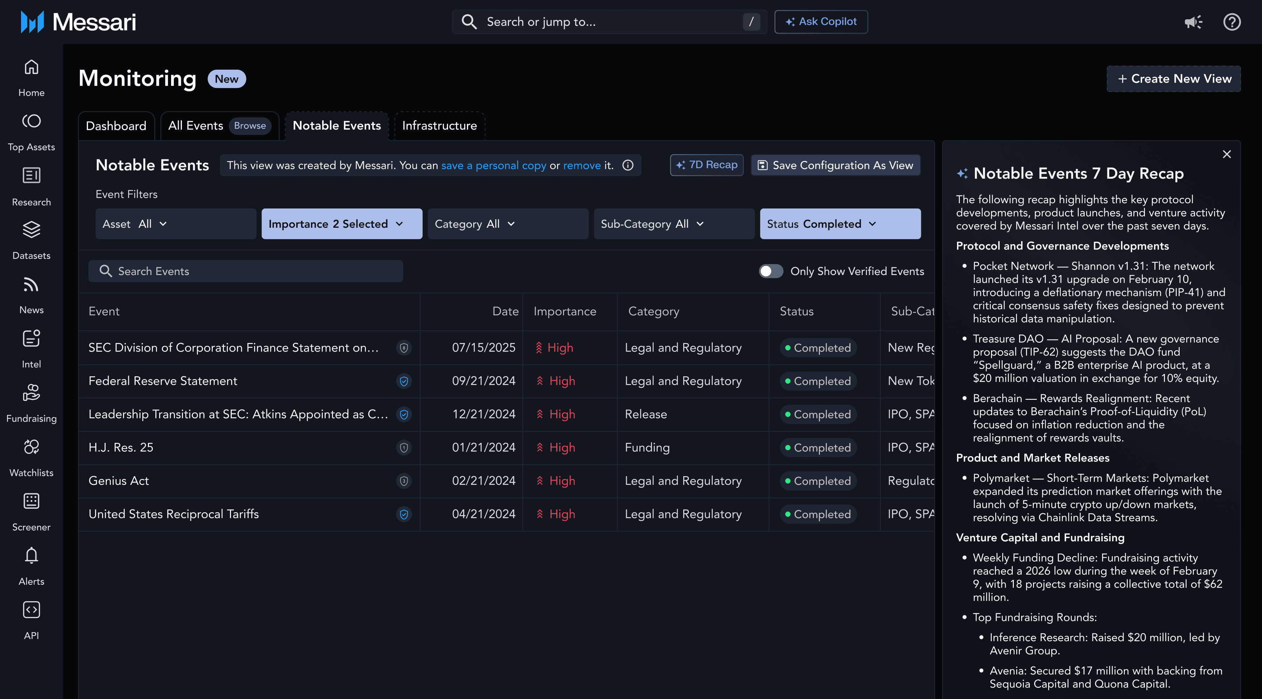Viewport: 1262px width, 699px height.
Task: Click the save a personal copy link
Action: 493,165
